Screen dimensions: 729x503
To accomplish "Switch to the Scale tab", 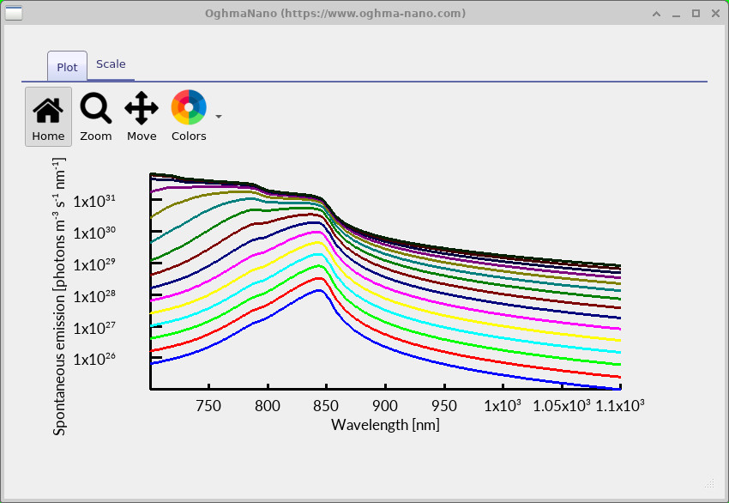I will click(x=111, y=64).
